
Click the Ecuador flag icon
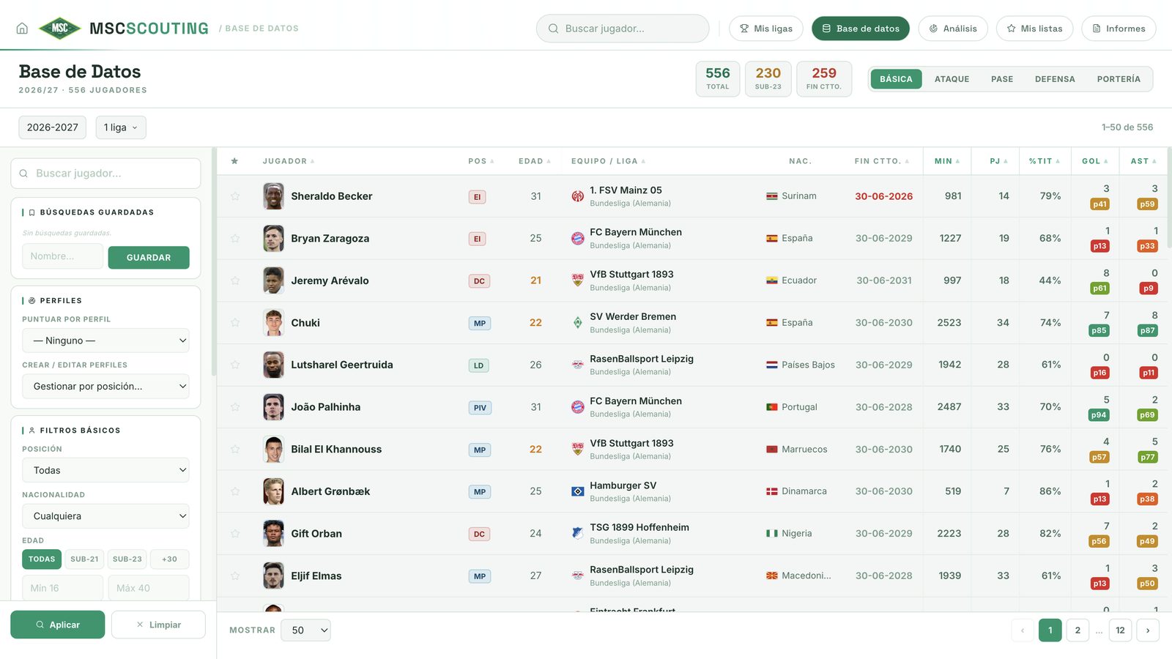pos(772,280)
